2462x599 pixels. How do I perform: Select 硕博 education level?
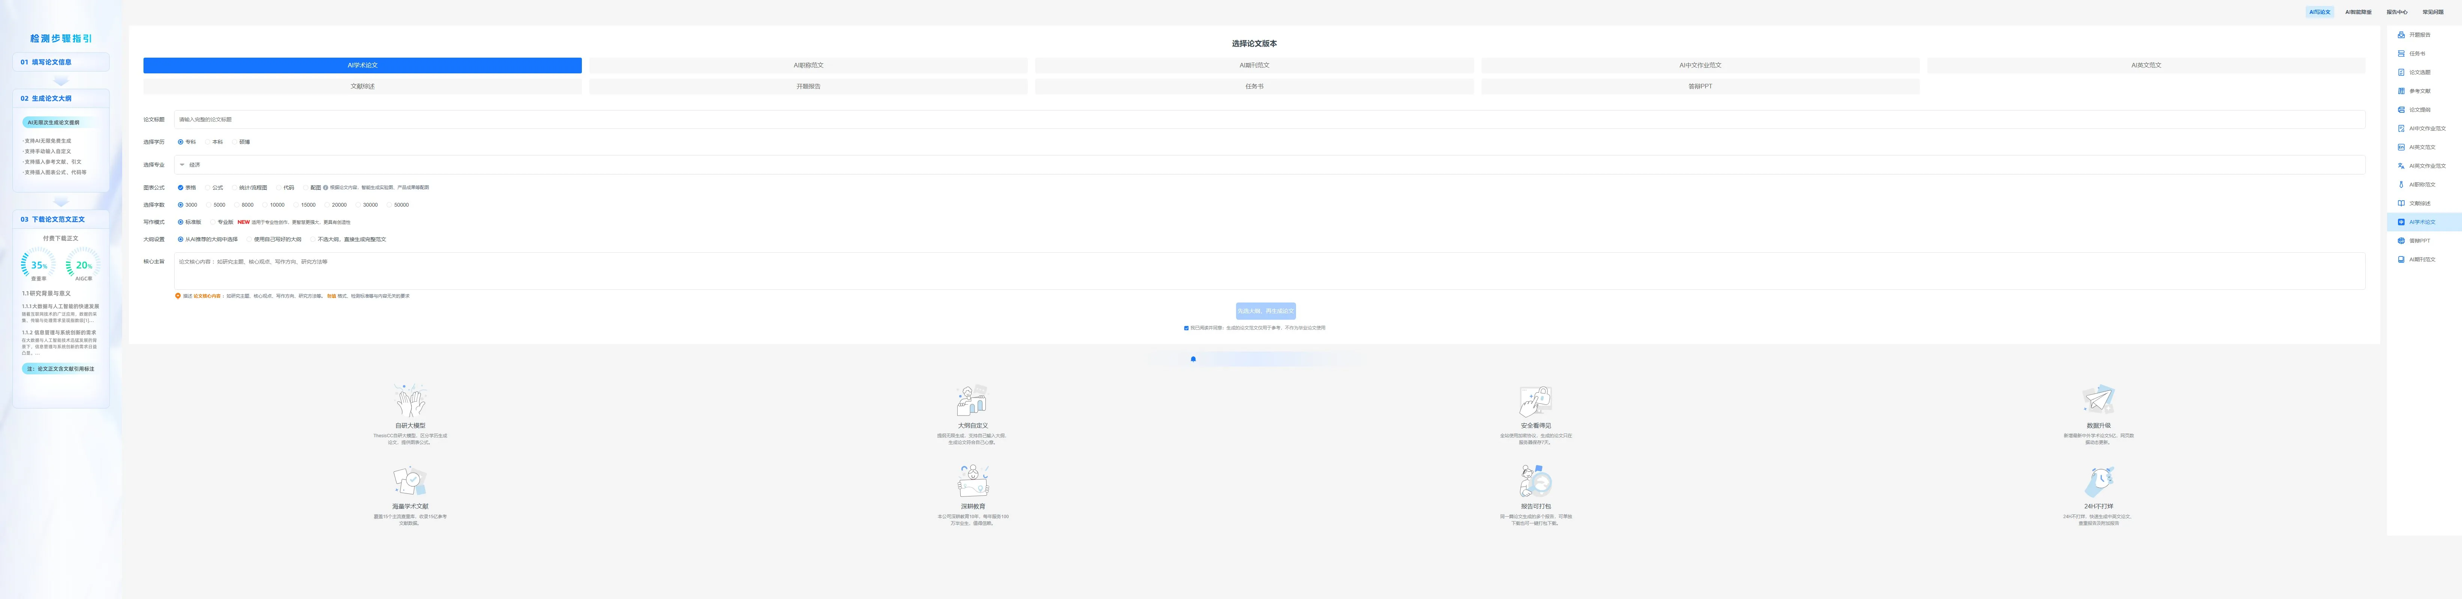pos(241,142)
